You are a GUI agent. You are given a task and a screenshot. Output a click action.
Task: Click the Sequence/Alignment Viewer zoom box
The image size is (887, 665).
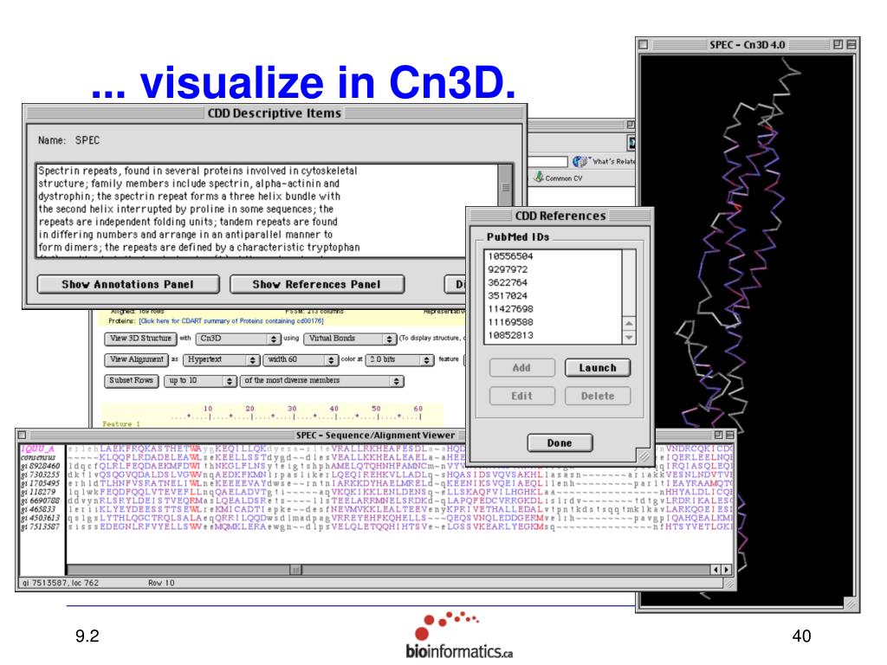(718, 435)
